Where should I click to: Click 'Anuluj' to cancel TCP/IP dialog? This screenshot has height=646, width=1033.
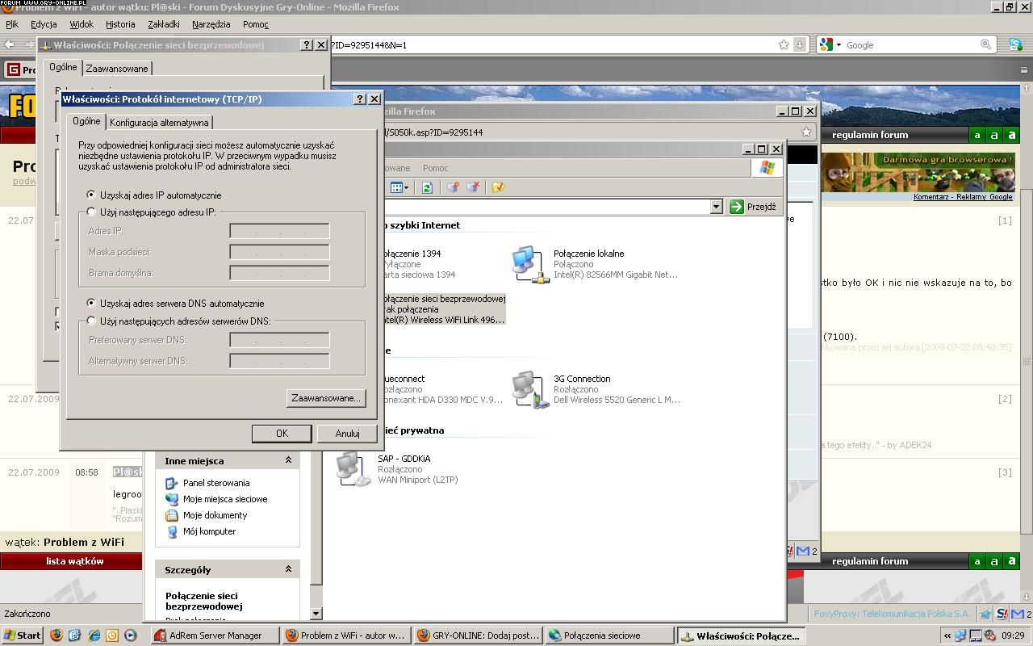347,434
